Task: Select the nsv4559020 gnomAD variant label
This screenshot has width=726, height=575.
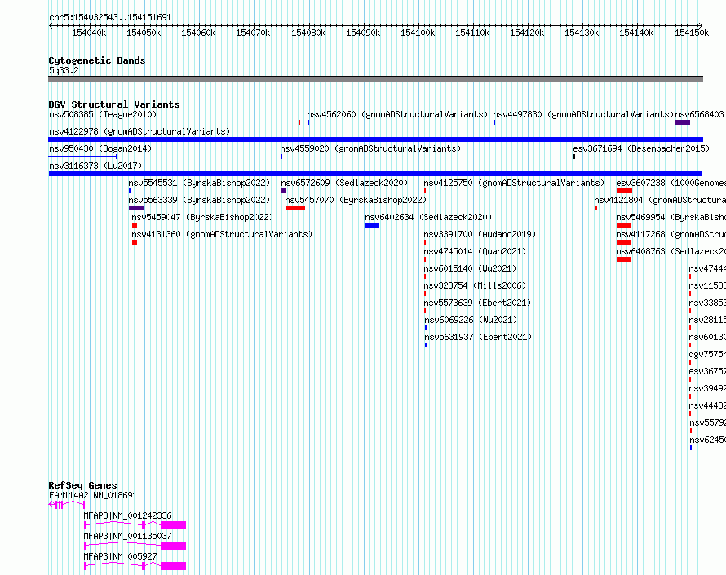Action: coord(370,148)
